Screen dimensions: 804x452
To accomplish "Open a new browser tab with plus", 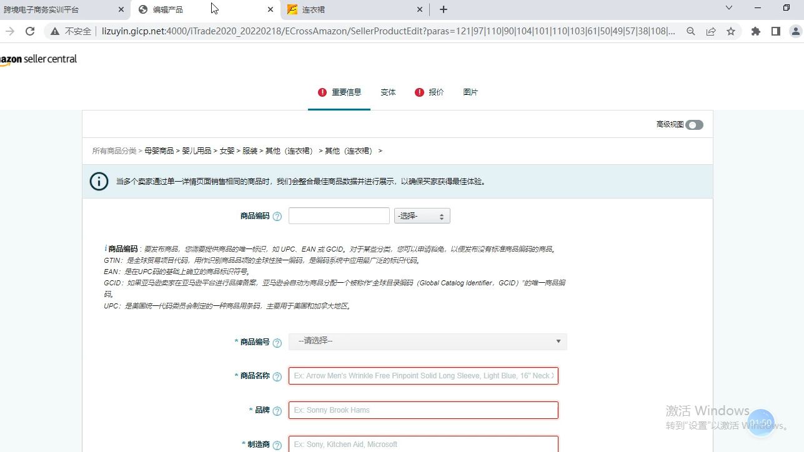I will pos(443,9).
